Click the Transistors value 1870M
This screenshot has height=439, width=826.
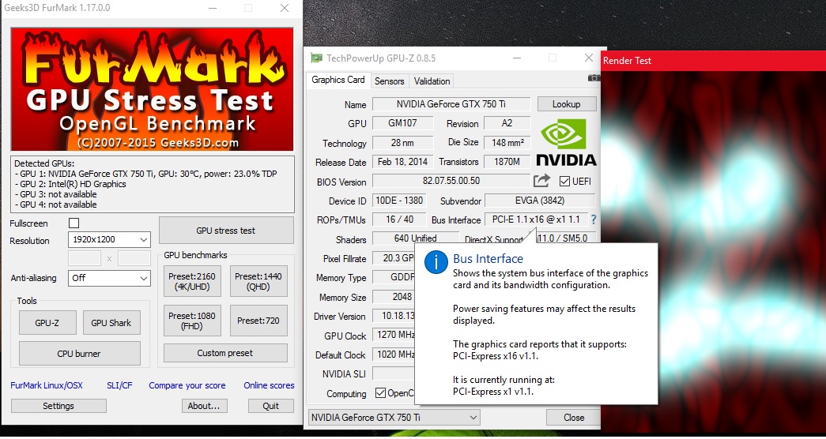click(x=507, y=162)
